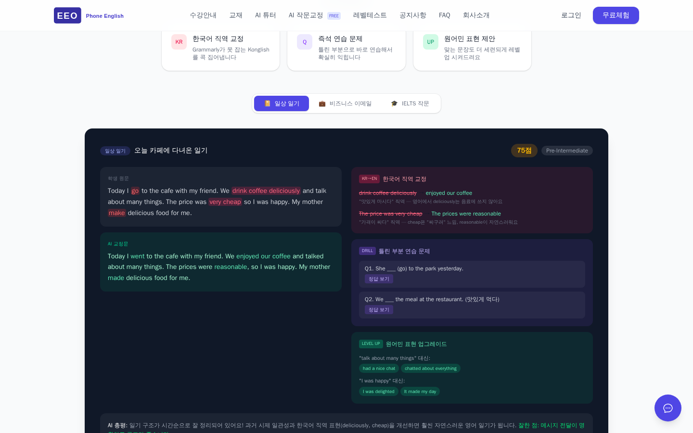
Task: Click the LEVEL UP badge icon
Action: [371, 344]
